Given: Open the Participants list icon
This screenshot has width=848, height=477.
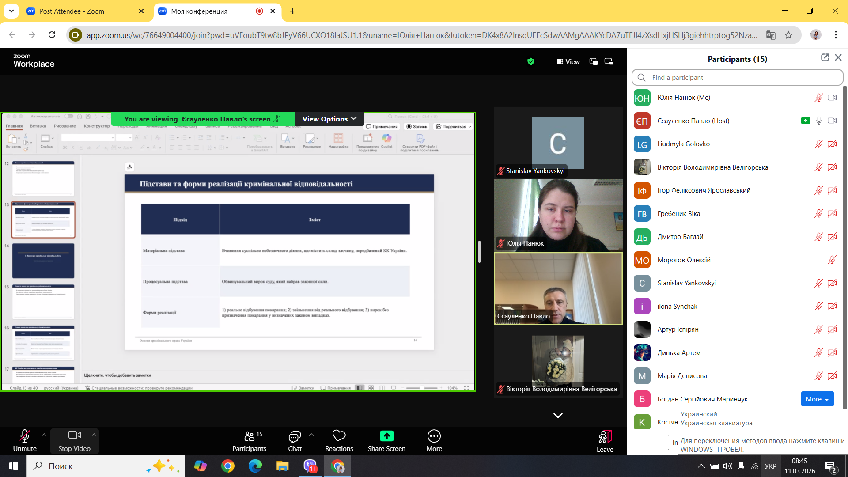Looking at the screenshot, I should coord(249,436).
